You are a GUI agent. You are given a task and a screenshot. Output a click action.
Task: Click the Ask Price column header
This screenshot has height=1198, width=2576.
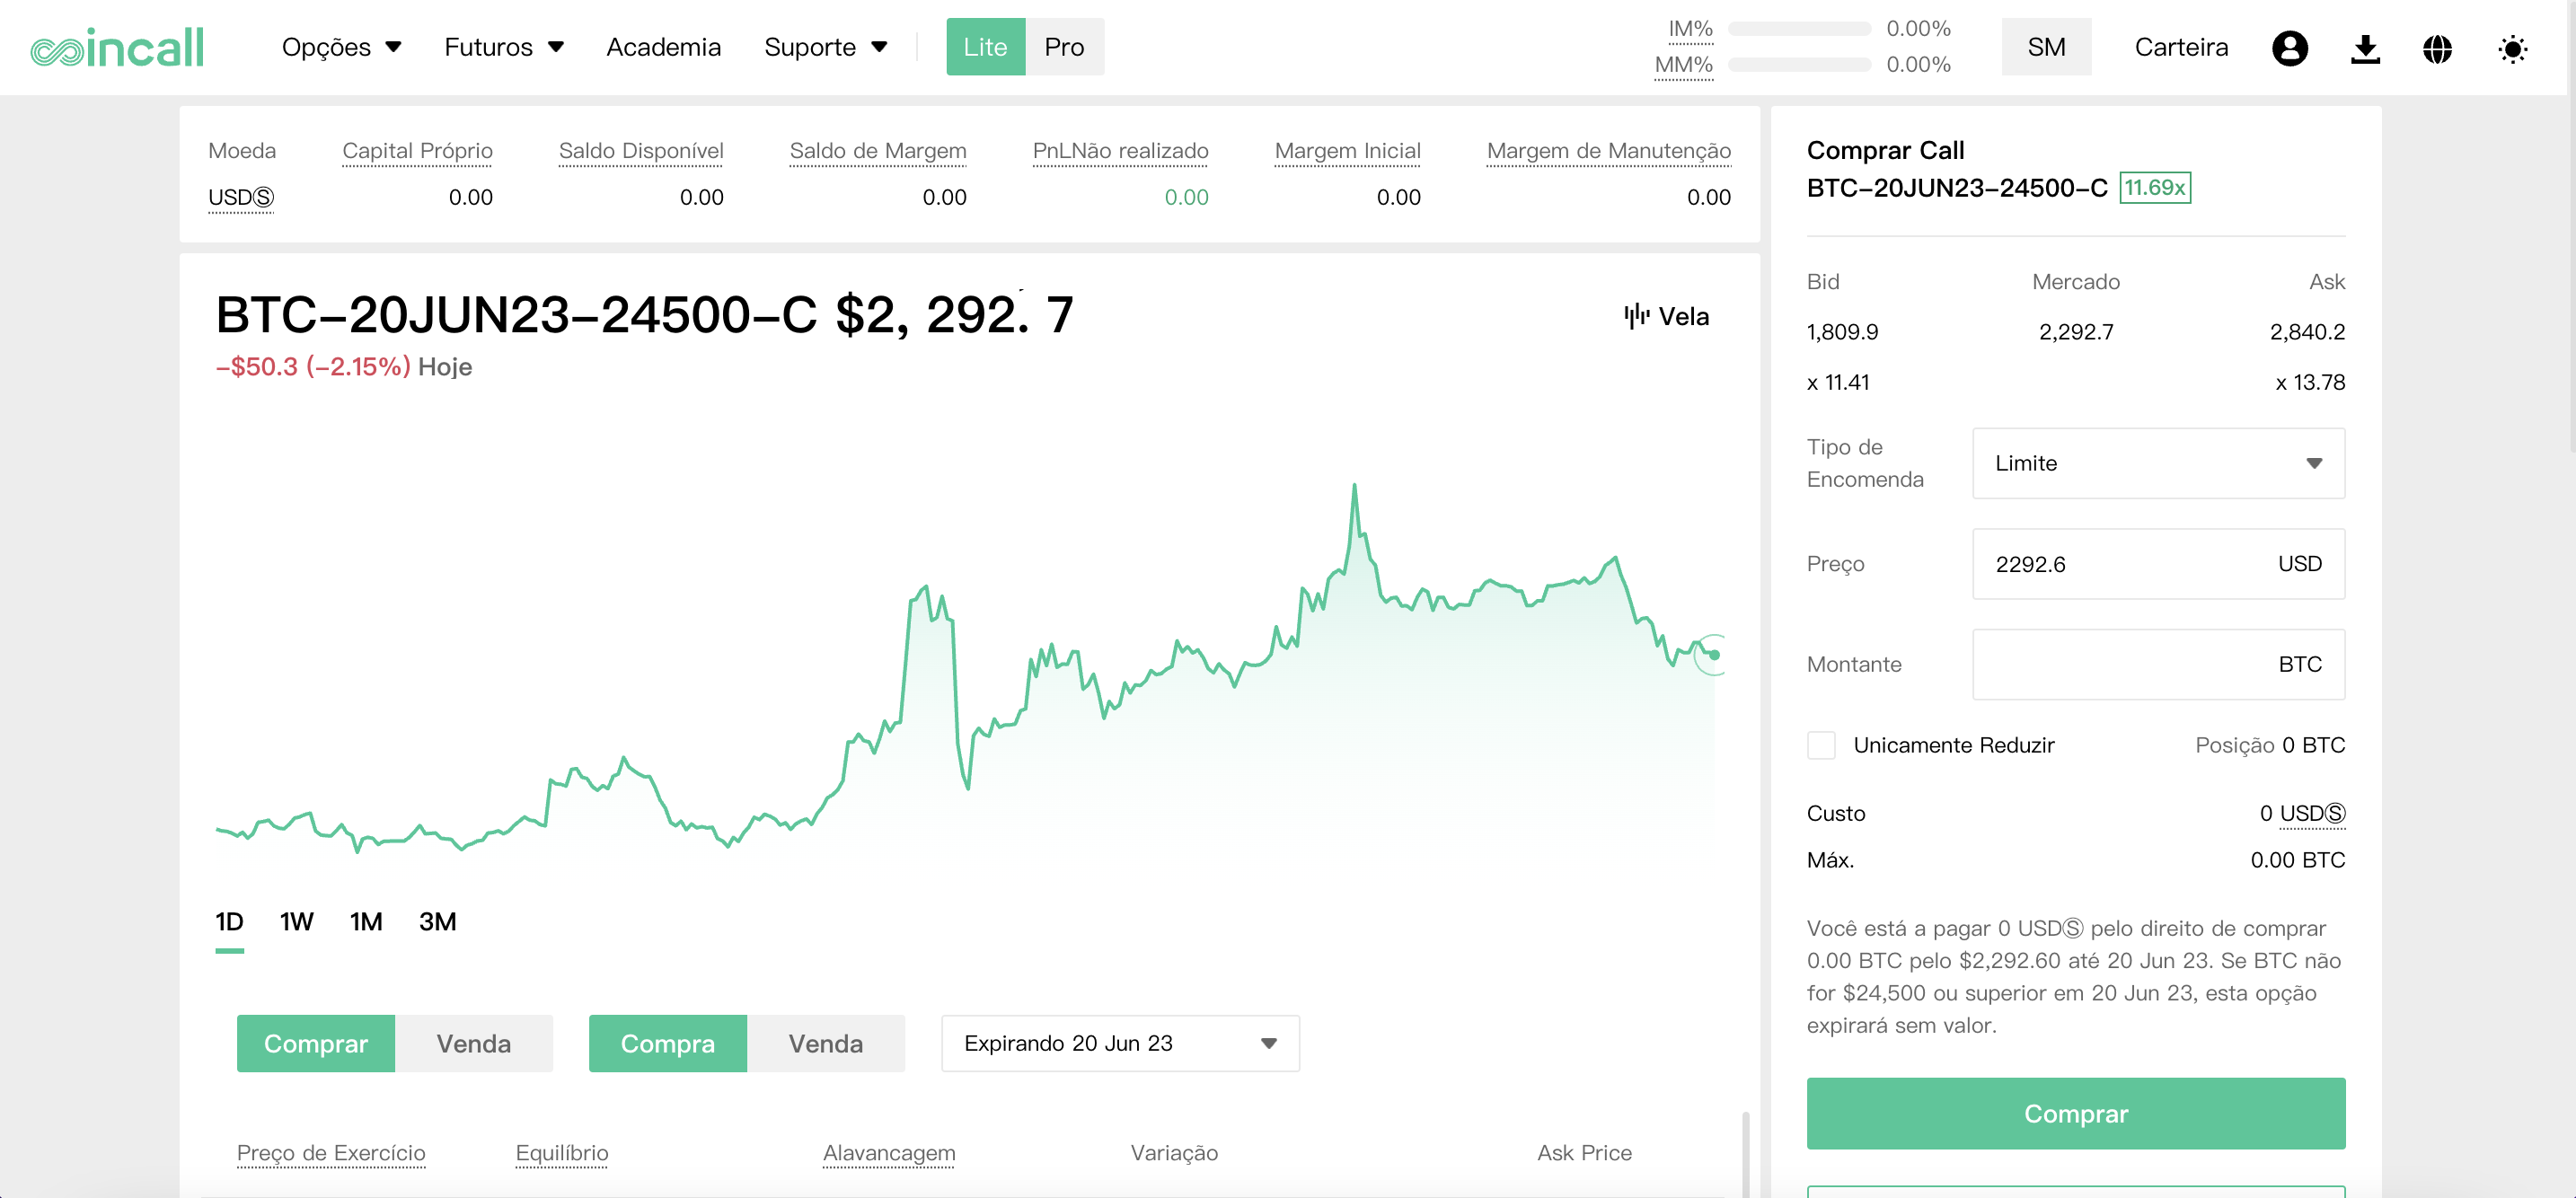click(1584, 1153)
